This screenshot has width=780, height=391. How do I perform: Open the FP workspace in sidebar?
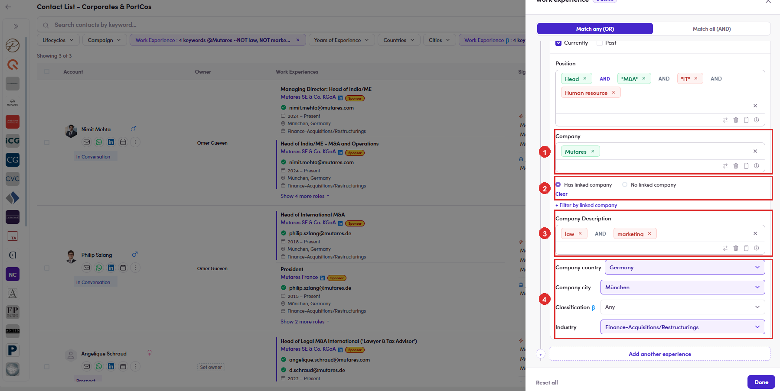click(13, 312)
